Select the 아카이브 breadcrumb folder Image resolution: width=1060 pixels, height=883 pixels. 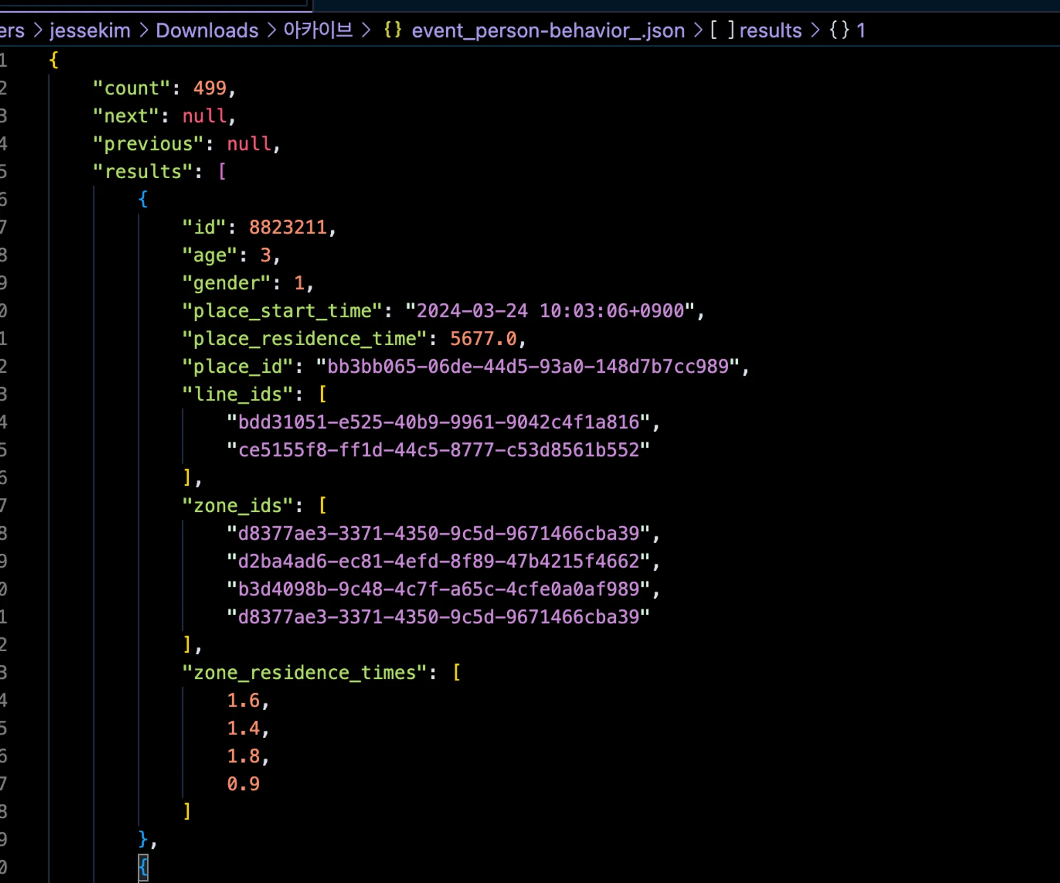(317, 30)
